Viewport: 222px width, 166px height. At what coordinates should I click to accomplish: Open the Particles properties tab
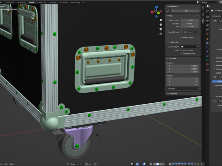click(208, 47)
